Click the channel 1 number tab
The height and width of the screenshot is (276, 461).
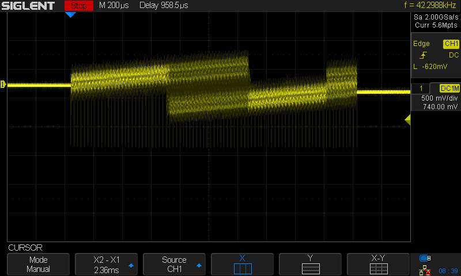point(421,89)
